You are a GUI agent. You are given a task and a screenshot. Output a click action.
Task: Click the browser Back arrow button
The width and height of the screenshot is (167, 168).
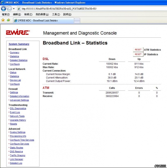click(x=3, y=9)
